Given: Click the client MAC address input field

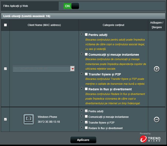Looking at the screenshot, I should (x=41, y=69).
